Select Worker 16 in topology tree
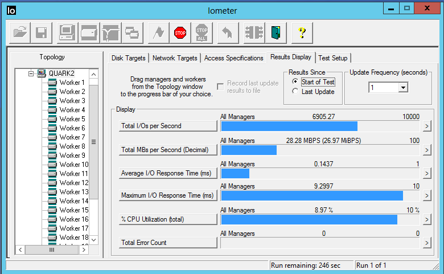444x274 pixels. point(74,219)
